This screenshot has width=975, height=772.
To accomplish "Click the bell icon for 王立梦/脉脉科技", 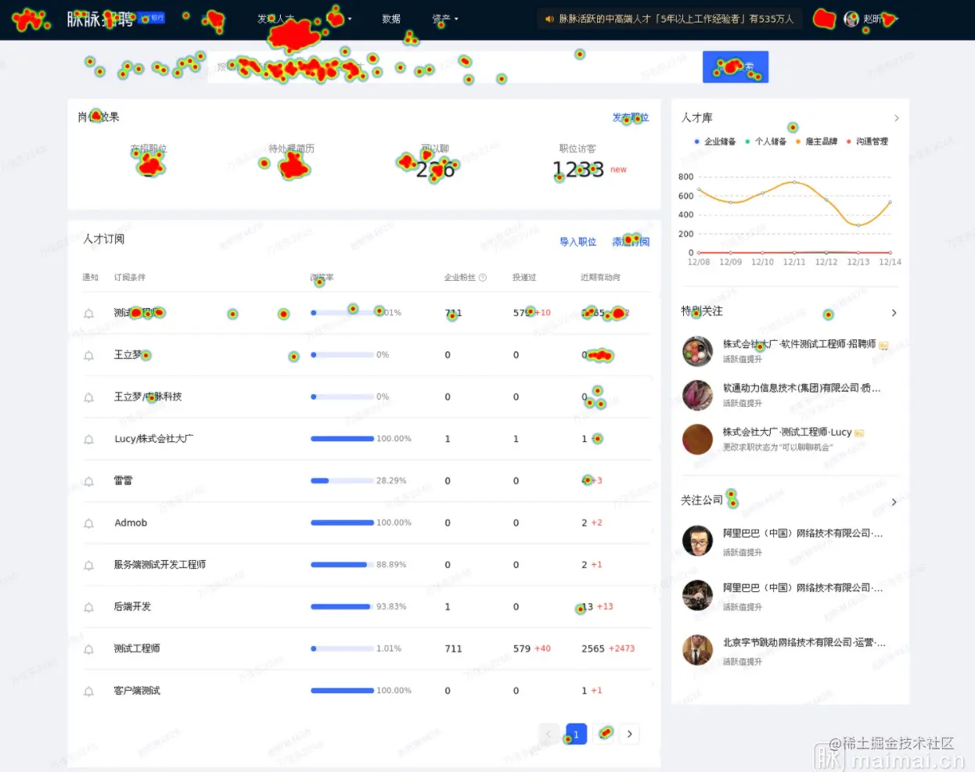I will [x=88, y=397].
